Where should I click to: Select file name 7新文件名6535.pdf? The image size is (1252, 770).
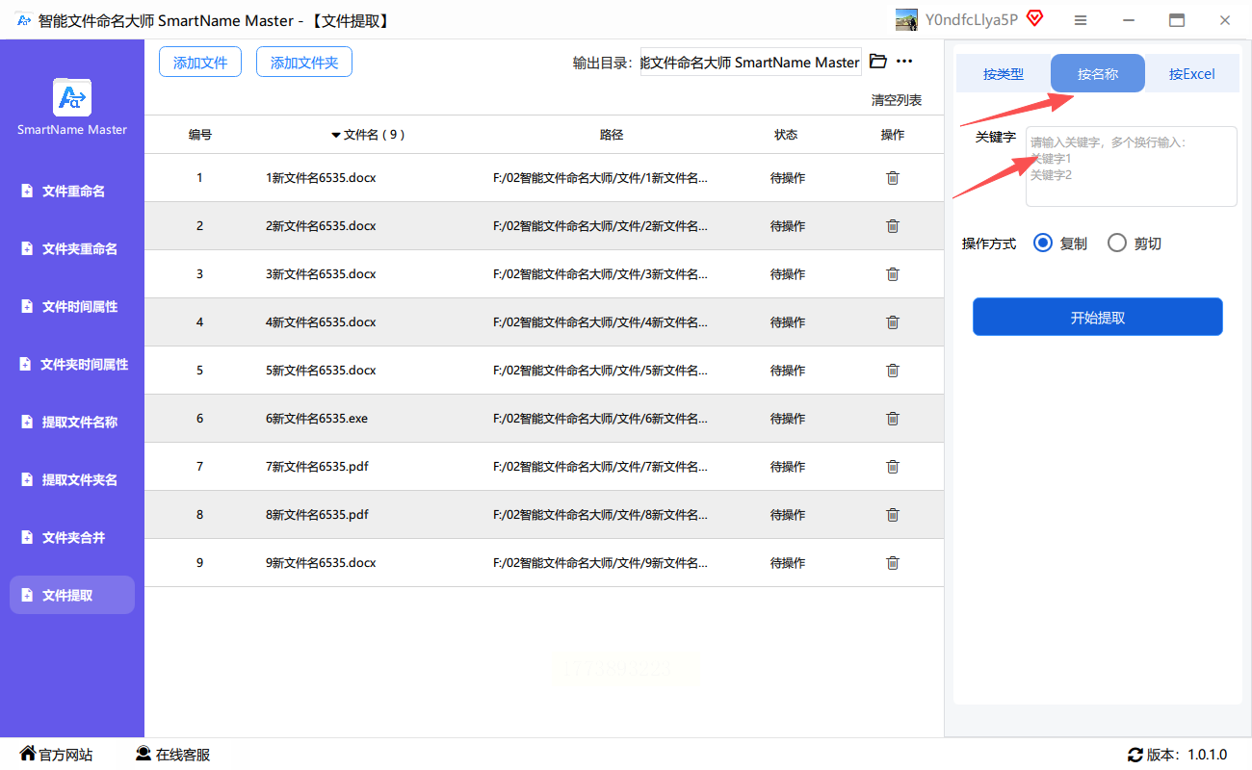coord(317,467)
